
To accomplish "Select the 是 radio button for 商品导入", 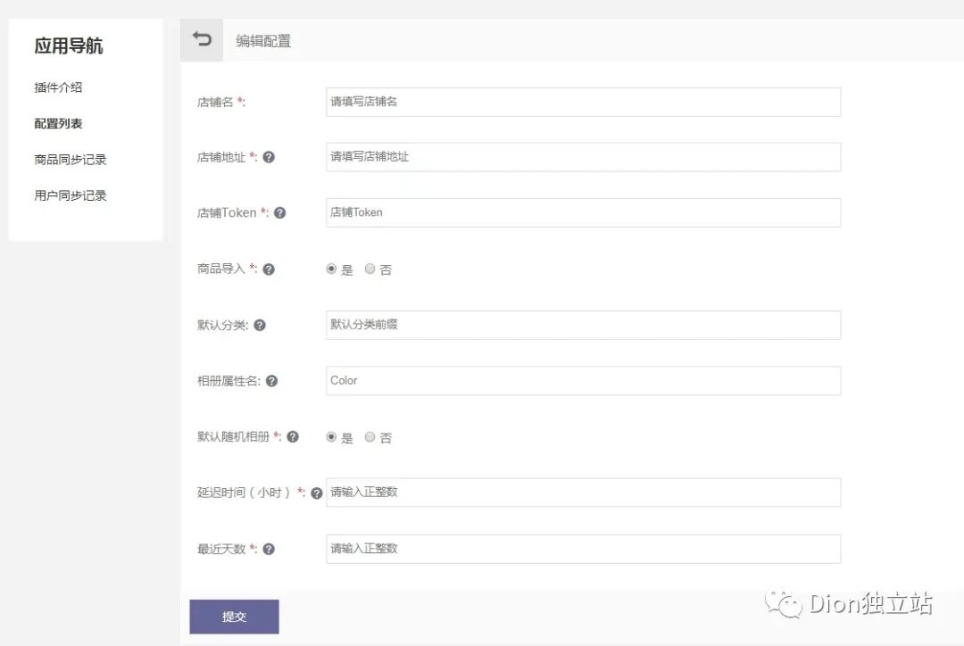I will [332, 269].
